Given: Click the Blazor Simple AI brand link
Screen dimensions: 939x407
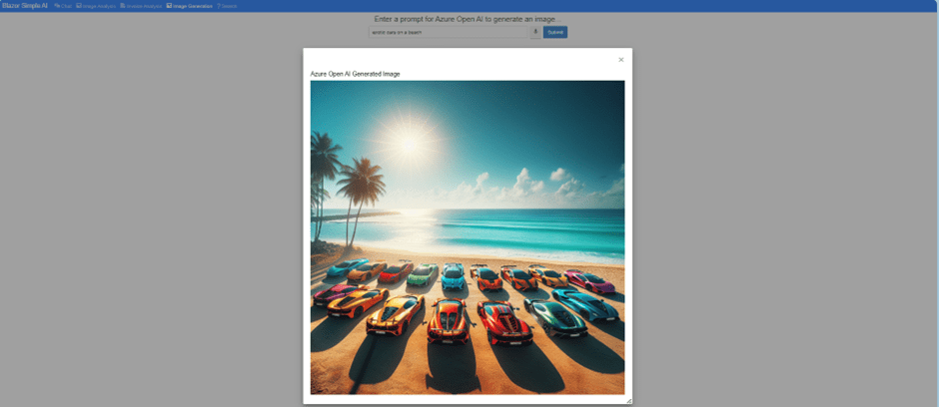Looking at the screenshot, I should tap(25, 6).
